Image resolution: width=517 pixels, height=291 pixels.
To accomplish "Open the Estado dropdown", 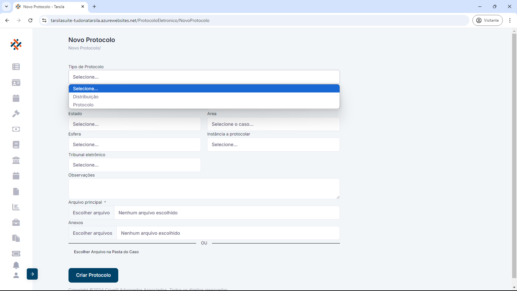I will 134,124.
